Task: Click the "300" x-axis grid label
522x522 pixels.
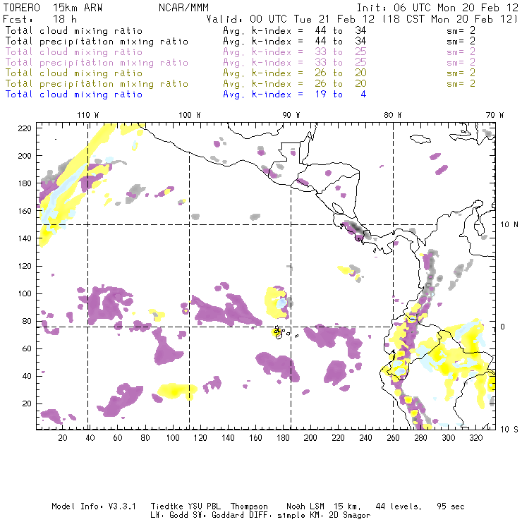Action: tap(448, 438)
